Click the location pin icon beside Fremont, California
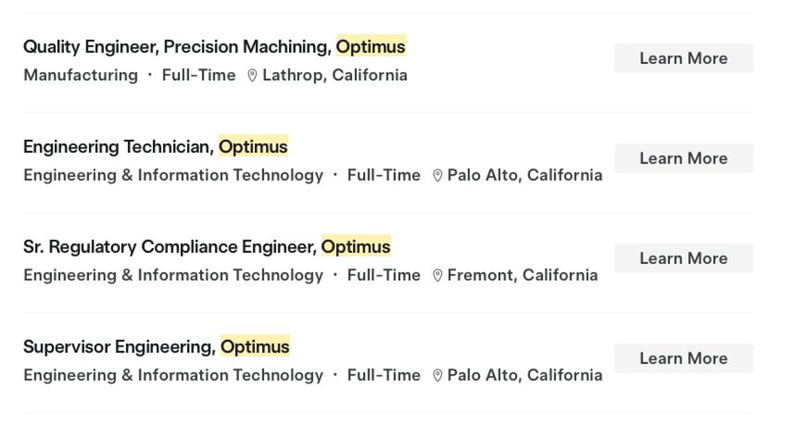The width and height of the screenshot is (808, 424). (439, 275)
